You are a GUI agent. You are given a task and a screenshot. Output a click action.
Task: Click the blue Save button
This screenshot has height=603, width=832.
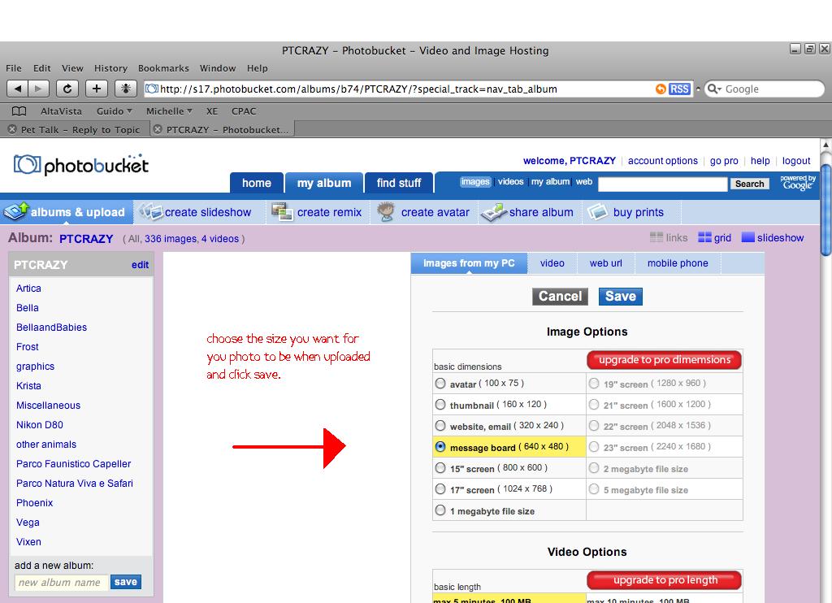tap(620, 297)
